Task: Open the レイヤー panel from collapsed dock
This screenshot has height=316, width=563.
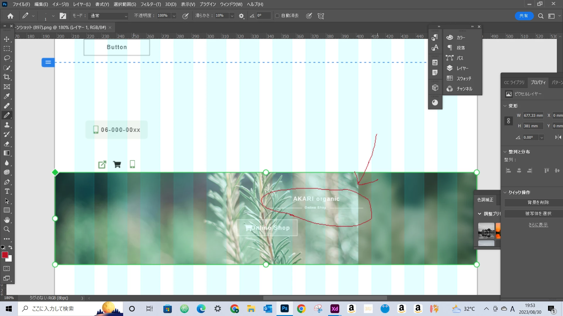Action: point(462,68)
